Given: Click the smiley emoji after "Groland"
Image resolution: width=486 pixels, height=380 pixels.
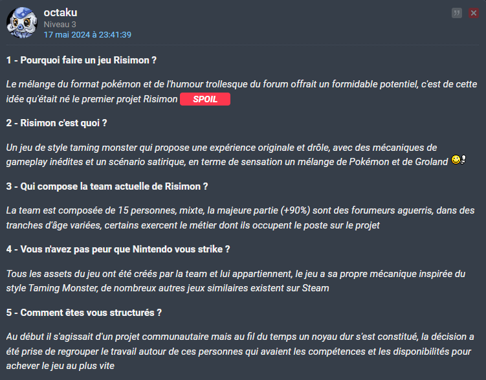Looking at the screenshot, I should point(459,161).
